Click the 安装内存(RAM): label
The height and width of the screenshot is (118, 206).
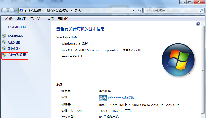pos(73,111)
